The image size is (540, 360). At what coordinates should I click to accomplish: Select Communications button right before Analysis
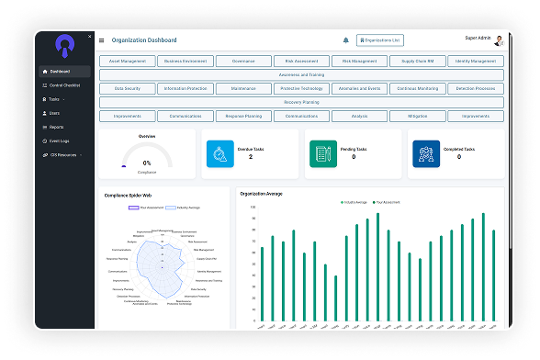pyautogui.click(x=301, y=116)
